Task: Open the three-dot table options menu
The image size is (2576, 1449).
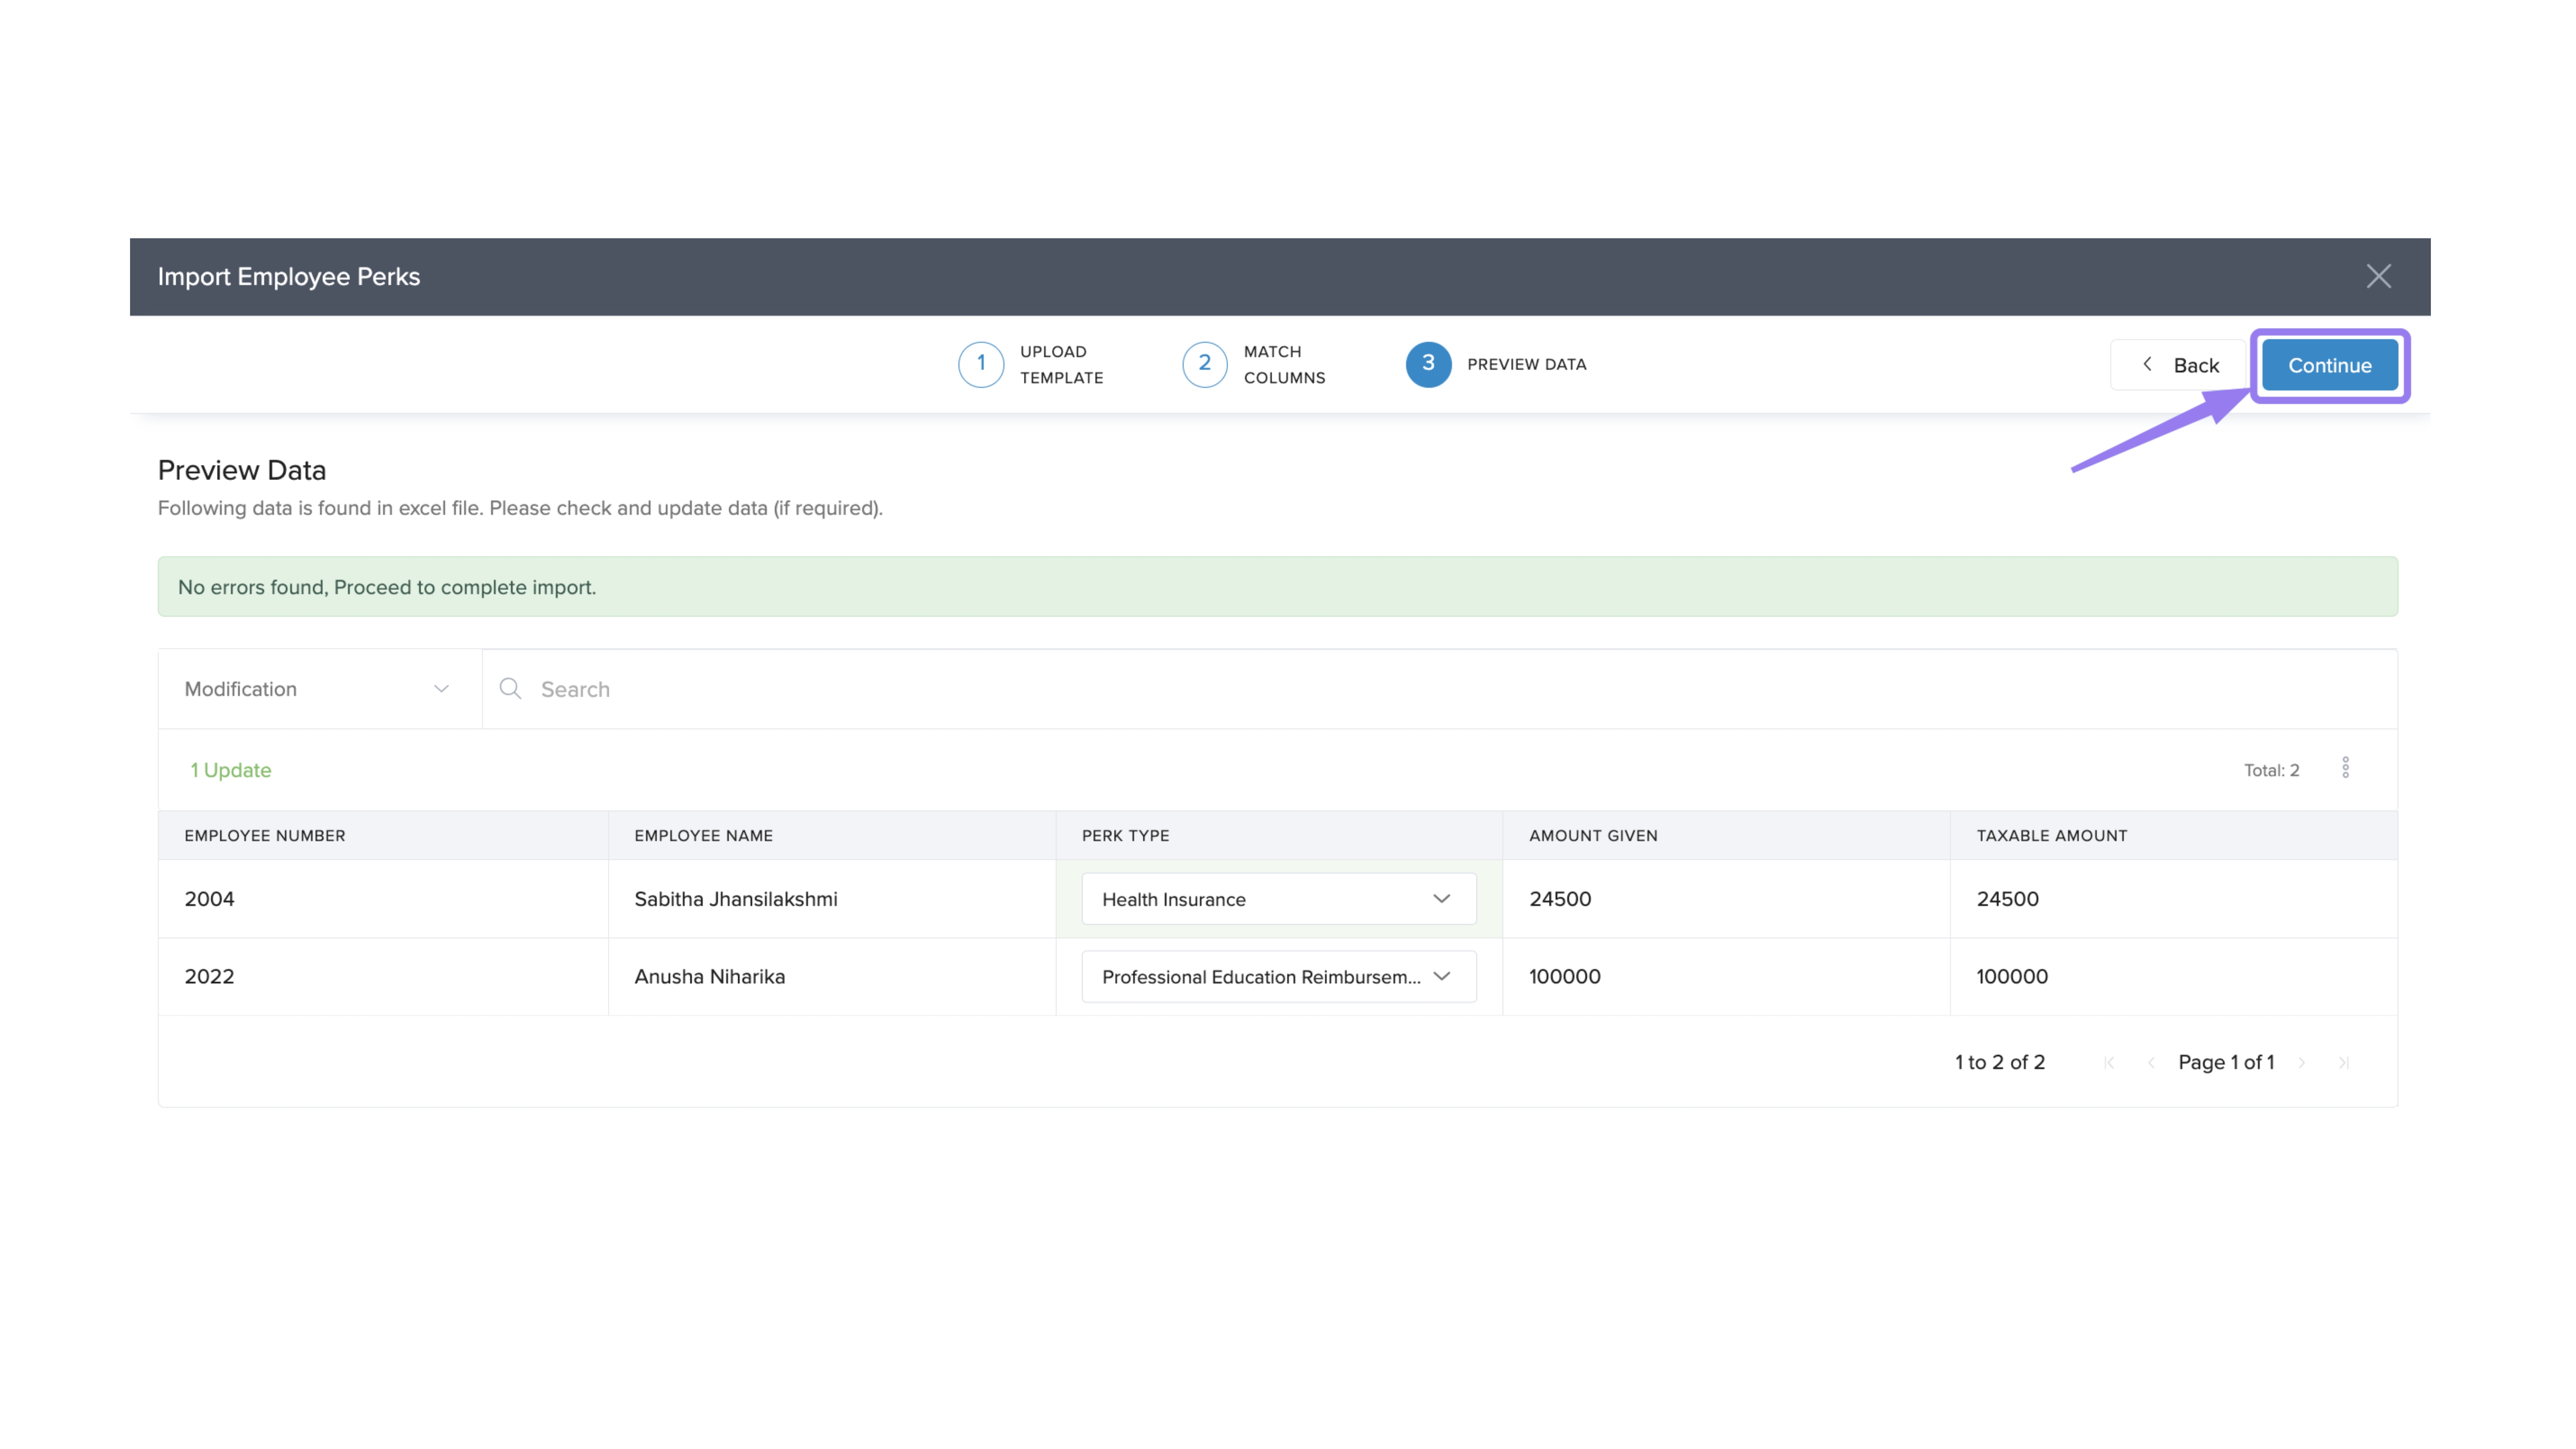Action: 2345,768
